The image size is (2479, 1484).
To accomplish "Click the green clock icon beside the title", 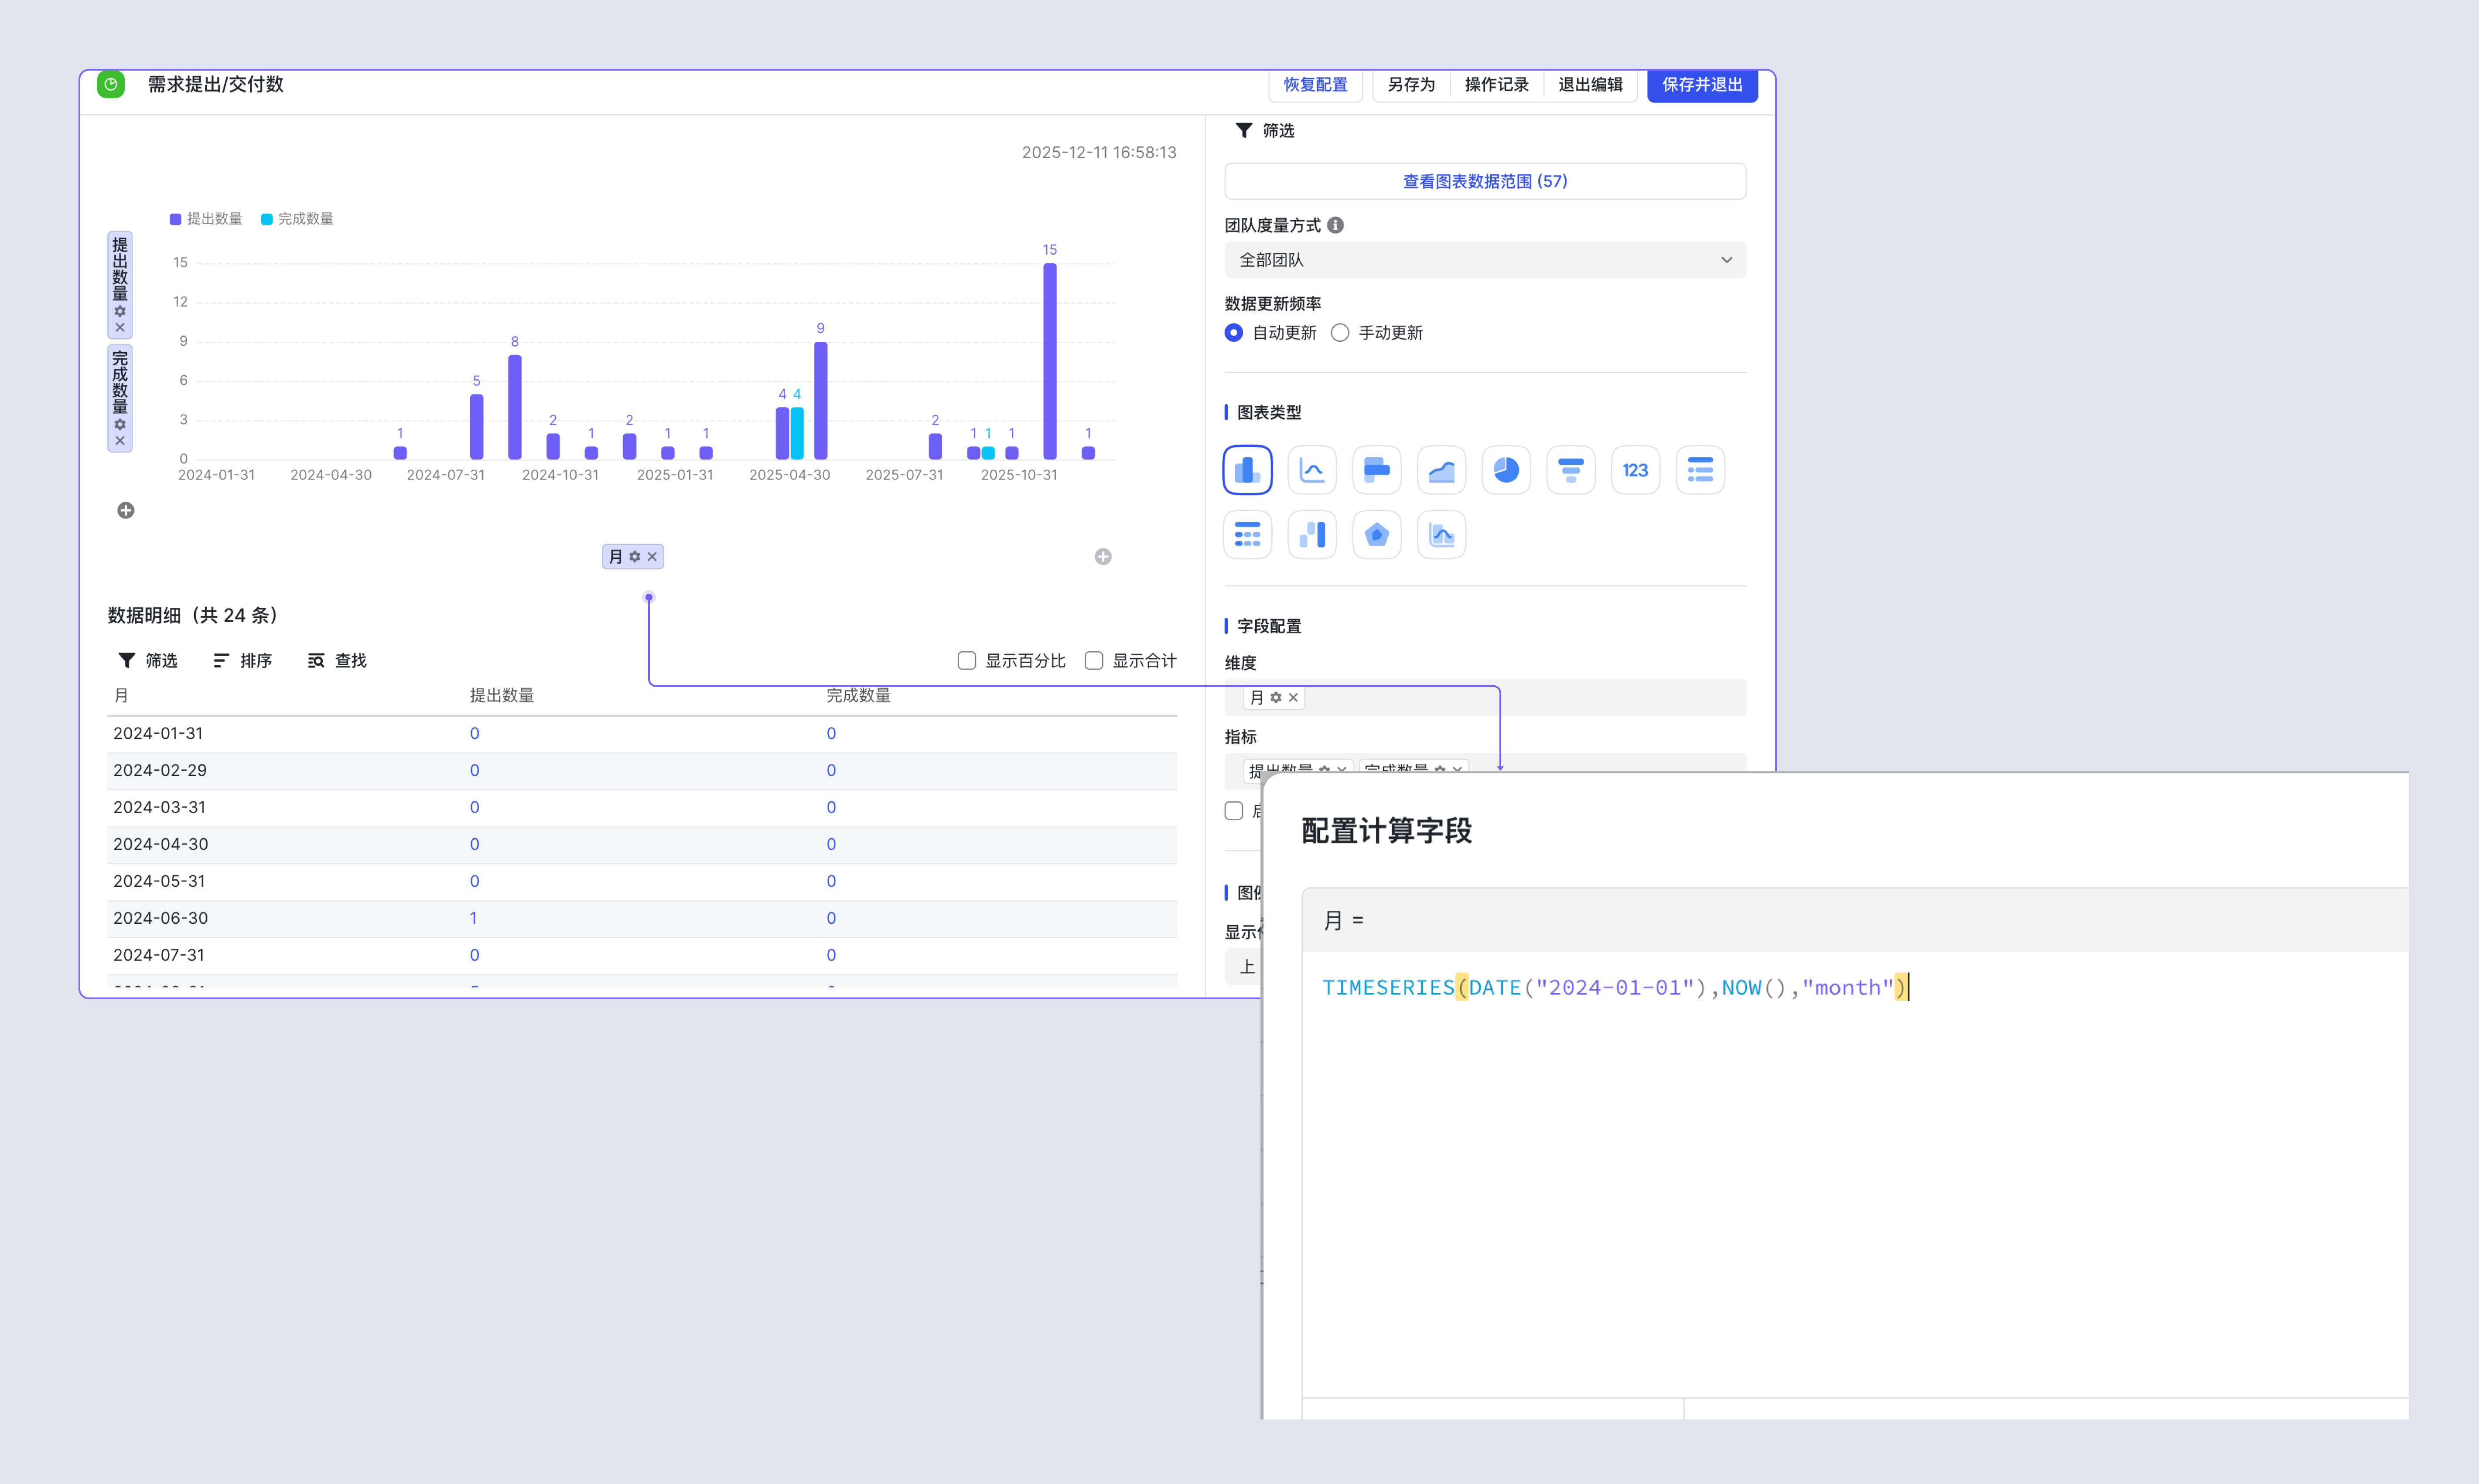I will [x=111, y=85].
